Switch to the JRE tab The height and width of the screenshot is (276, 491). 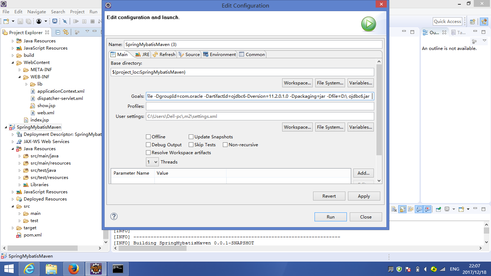pos(142,55)
